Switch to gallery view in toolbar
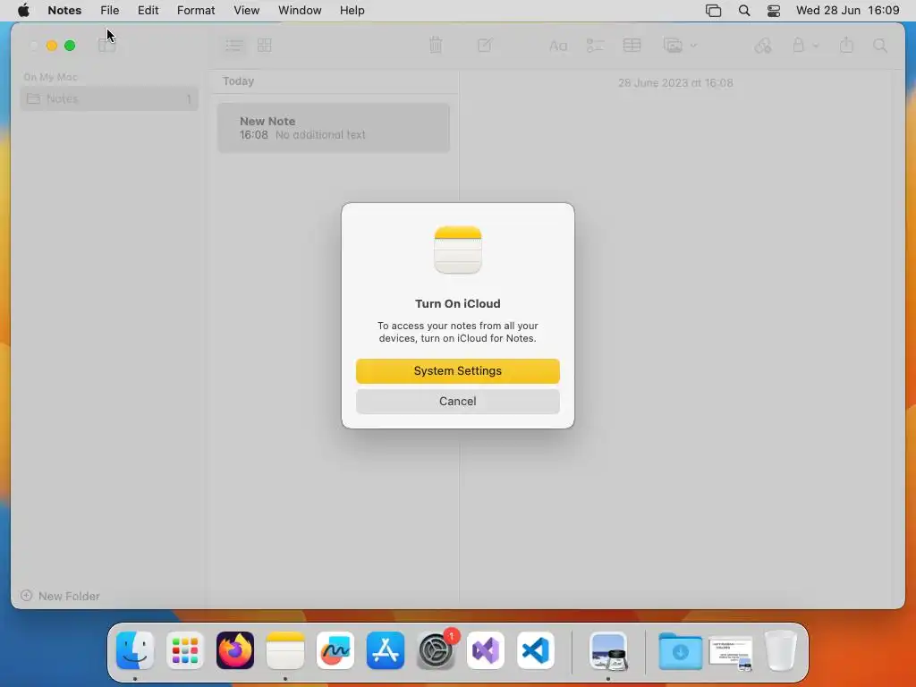 [265, 46]
